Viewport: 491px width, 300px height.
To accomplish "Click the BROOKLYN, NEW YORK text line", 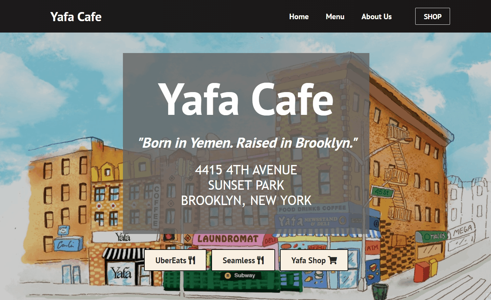I will pyautogui.click(x=246, y=200).
